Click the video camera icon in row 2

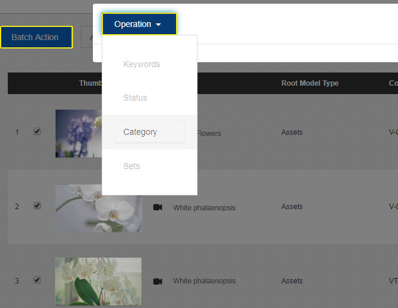[157, 207]
